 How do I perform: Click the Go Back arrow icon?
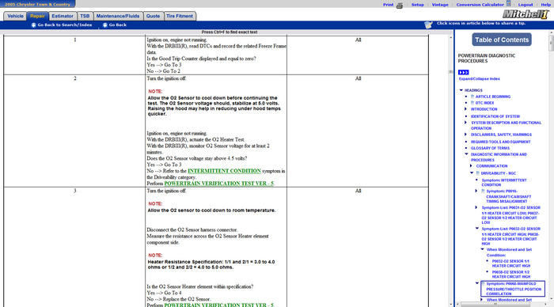[105, 25]
